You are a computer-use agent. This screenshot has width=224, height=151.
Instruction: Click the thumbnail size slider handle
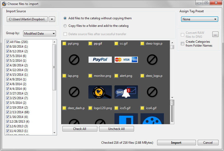(172, 103)
